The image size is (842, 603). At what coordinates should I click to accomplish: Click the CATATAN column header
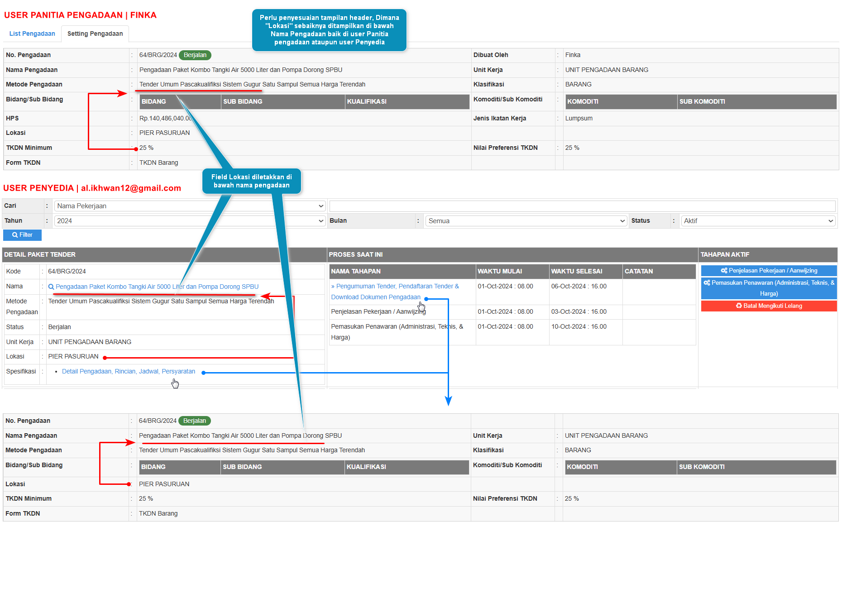tap(659, 271)
